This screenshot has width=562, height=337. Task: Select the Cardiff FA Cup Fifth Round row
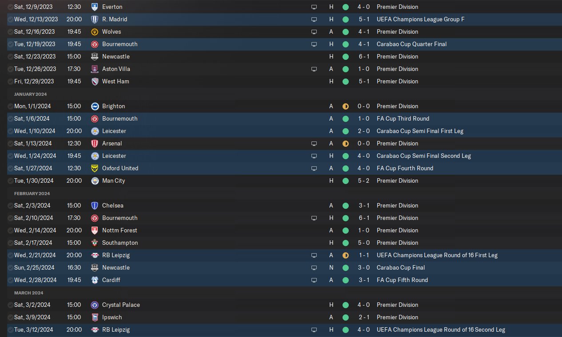pyautogui.click(x=284, y=280)
